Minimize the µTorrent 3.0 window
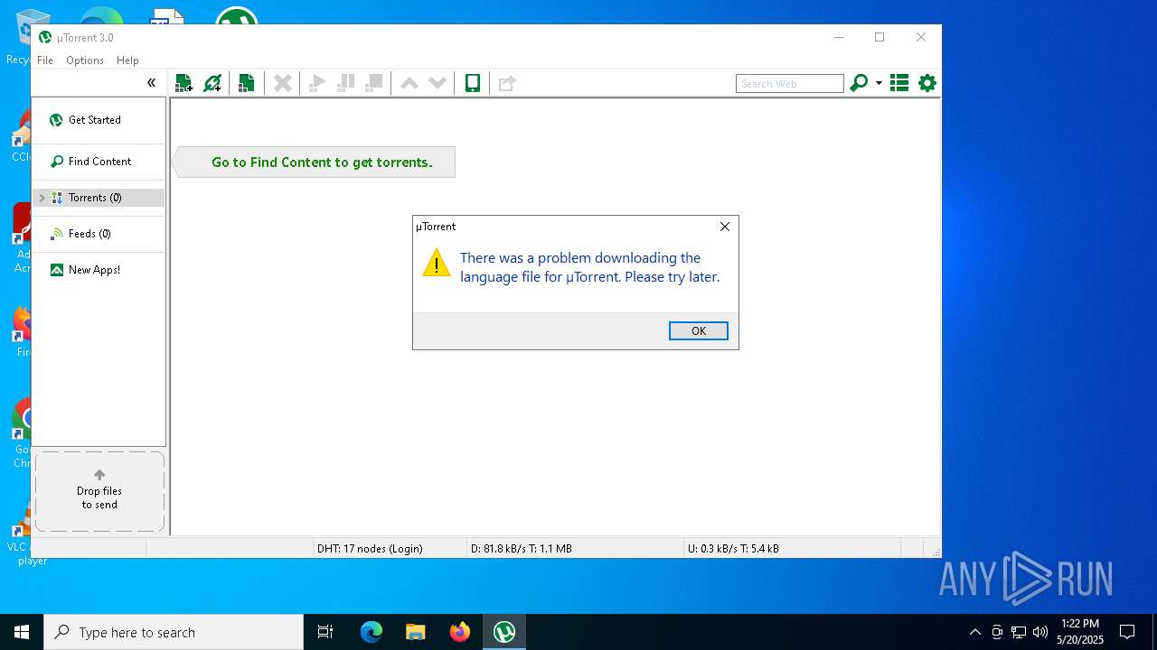Screen dimensions: 1157x650 (x=838, y=37)
